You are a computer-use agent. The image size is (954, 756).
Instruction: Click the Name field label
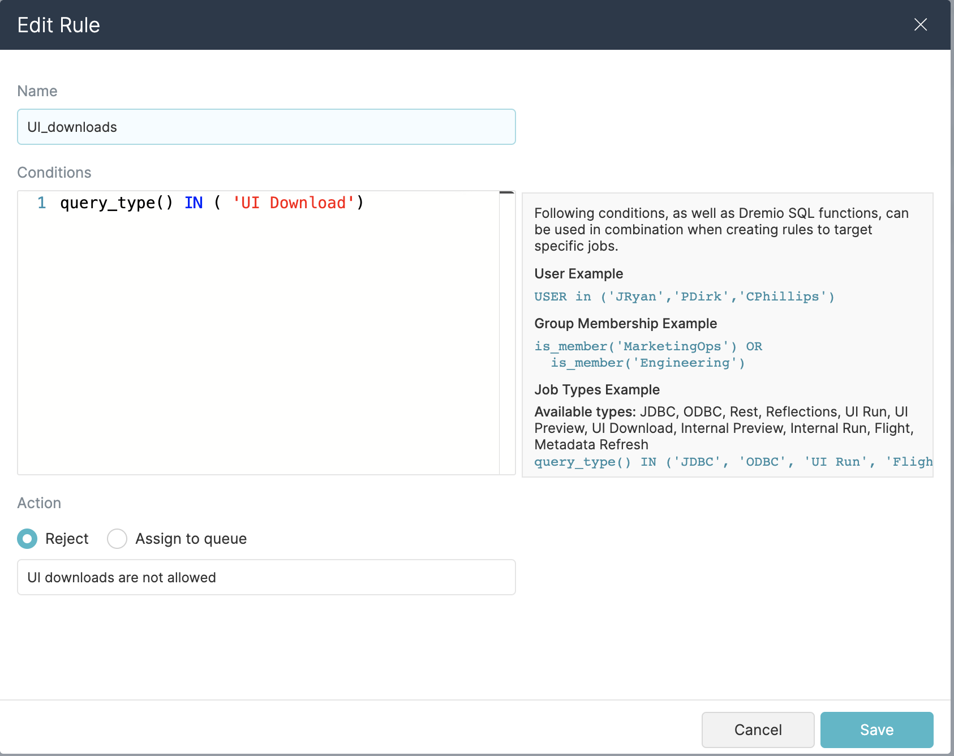pyautogui.click(x=37, y=91)
